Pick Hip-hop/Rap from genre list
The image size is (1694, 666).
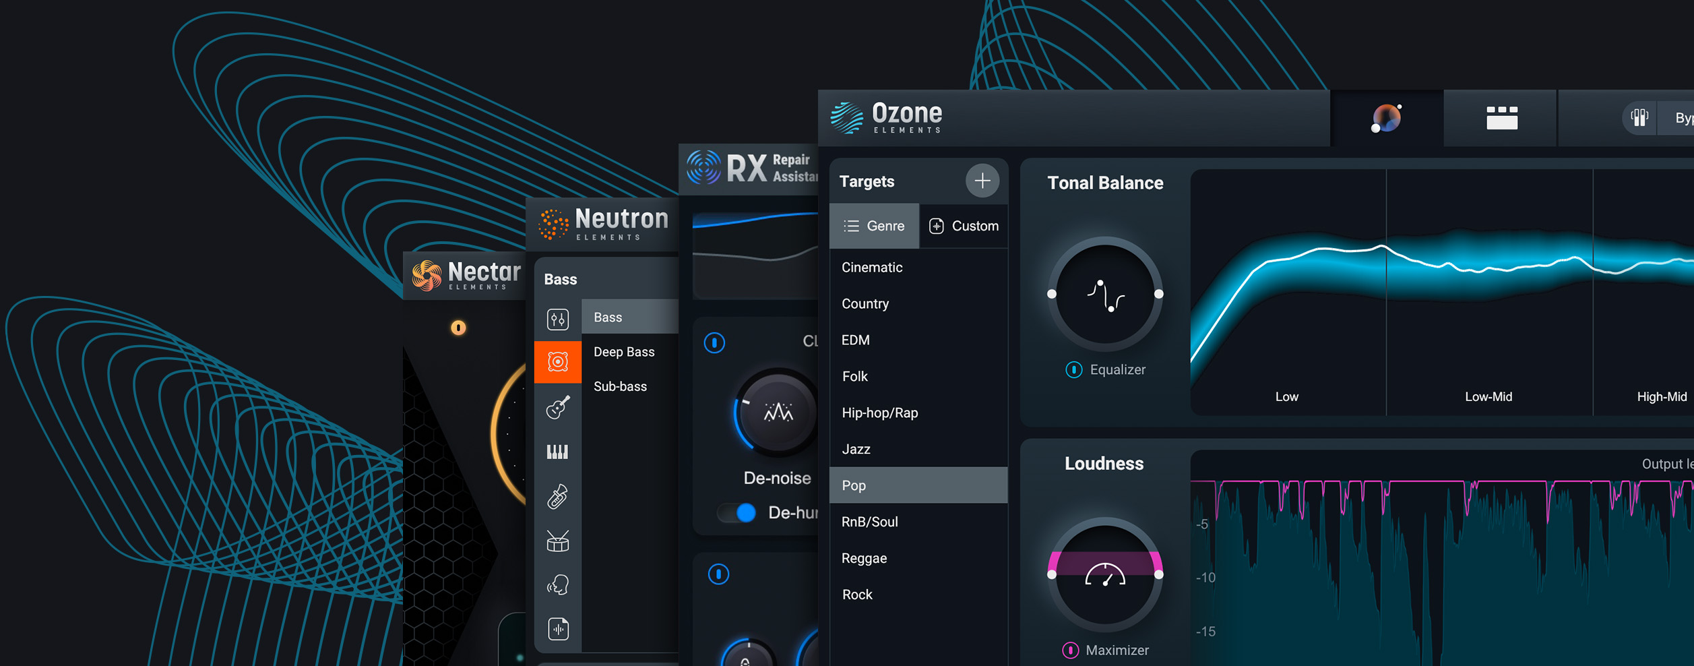(918, 413)
